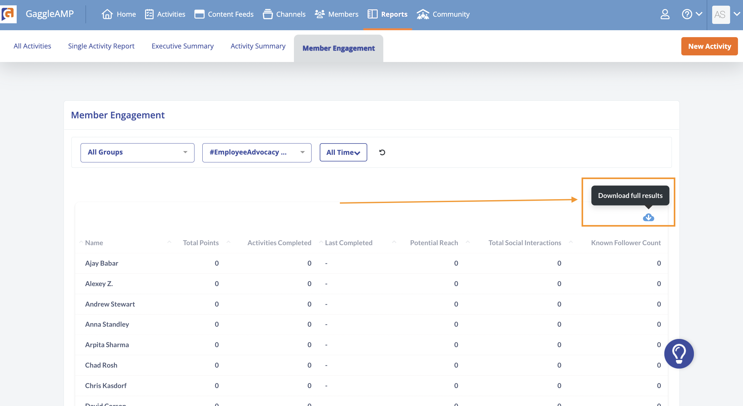743x406 pixels.
Task: Open Channels in top navigation
Action: pos(291,14)
